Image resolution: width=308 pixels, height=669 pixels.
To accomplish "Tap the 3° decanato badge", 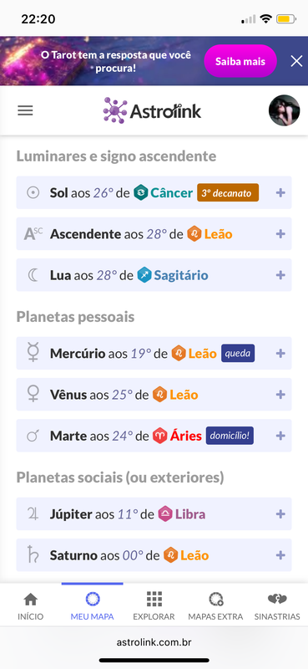I will (228, 192).
